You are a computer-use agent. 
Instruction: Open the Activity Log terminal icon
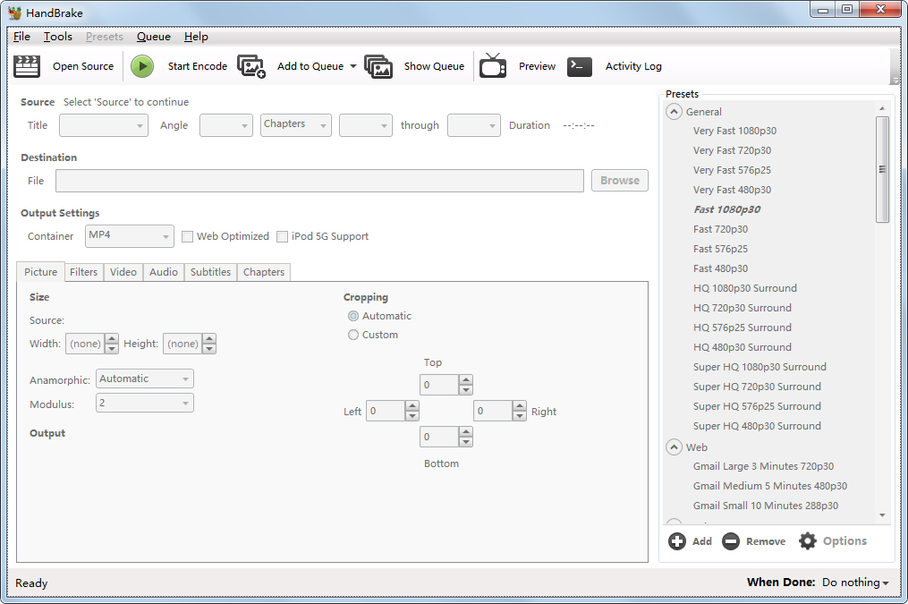pos(580,66)
